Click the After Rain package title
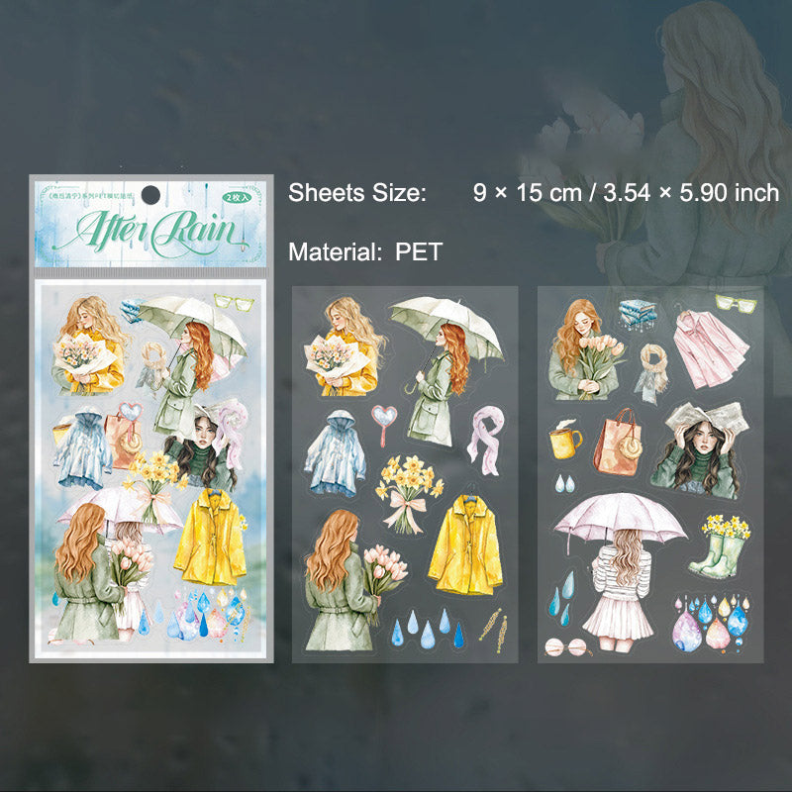 click(x=151, y=232)
